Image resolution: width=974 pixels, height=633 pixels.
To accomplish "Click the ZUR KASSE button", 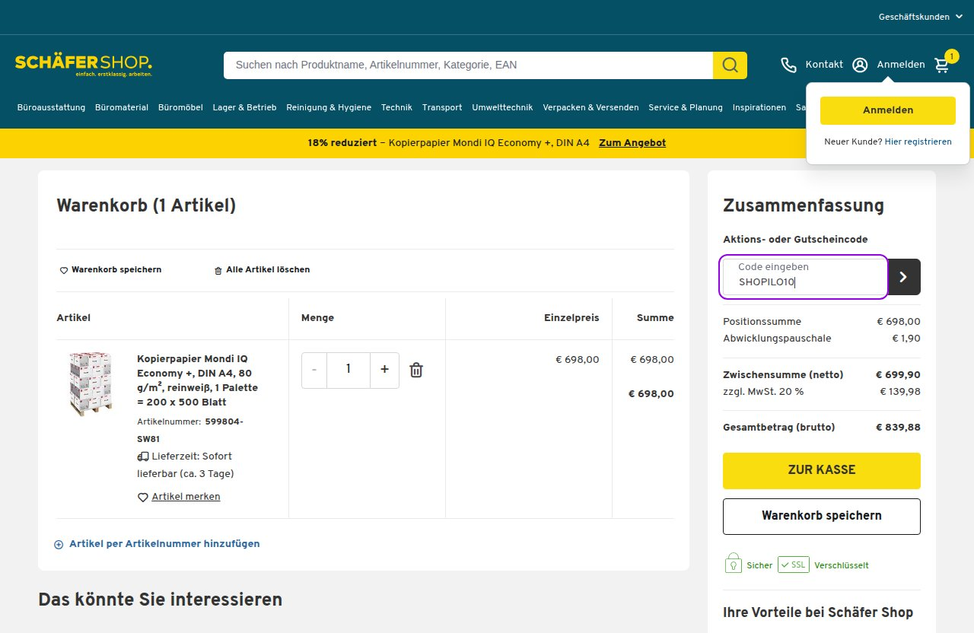I will [x=822, y=471].
